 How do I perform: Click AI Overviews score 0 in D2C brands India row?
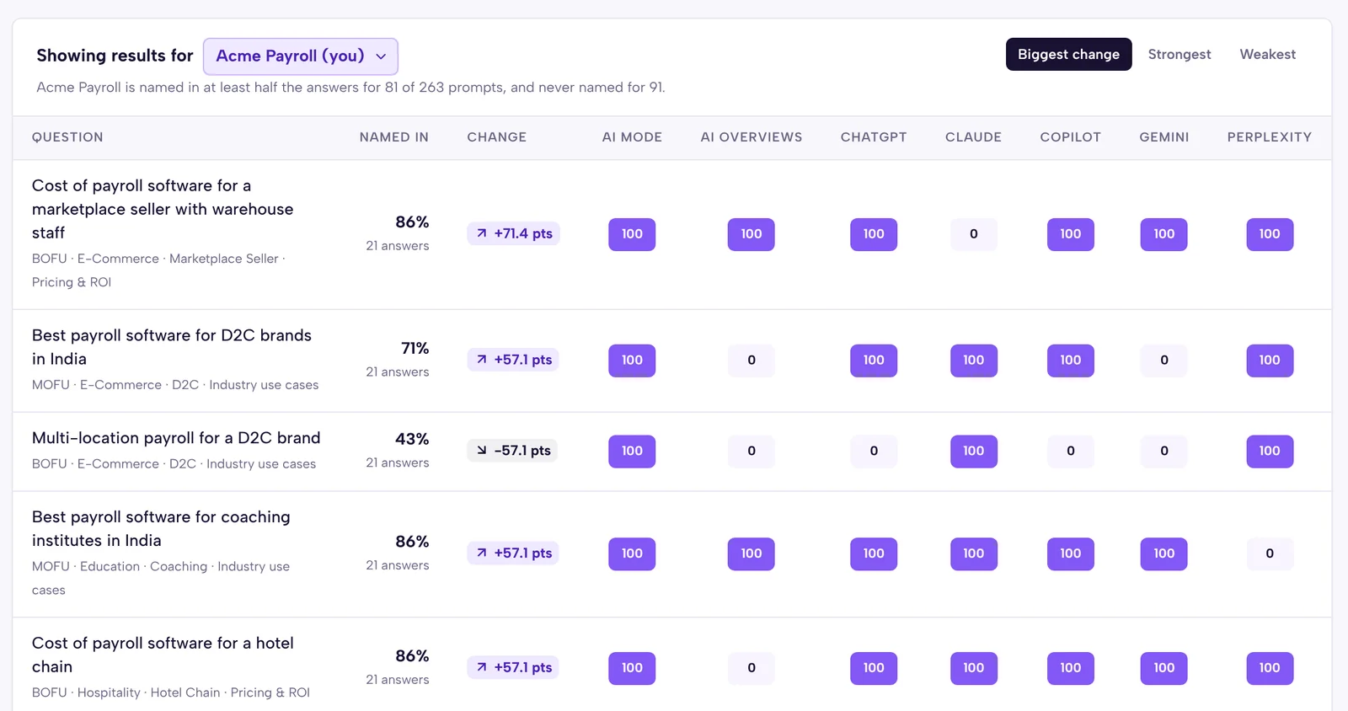751,361
